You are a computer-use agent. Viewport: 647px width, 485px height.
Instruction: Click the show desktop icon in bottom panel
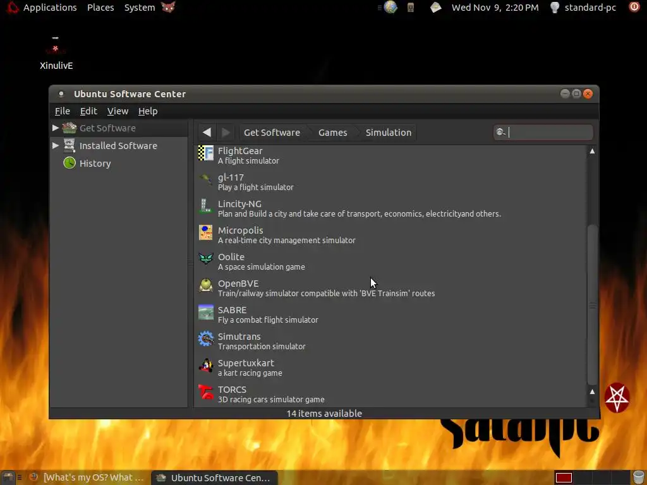(x=8, y=477)
